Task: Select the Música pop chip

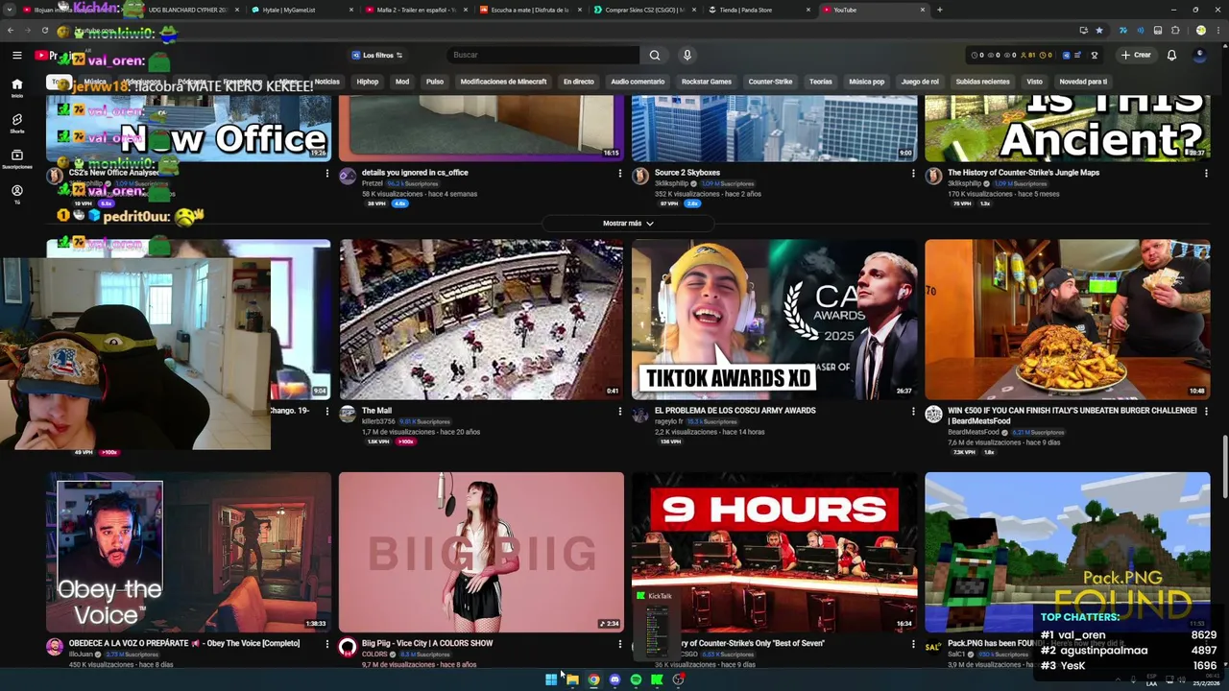Action: pos(867,82)
